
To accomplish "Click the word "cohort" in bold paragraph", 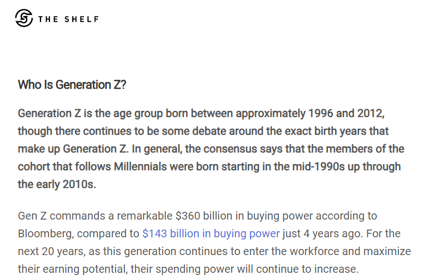I will click(x=36, y=166).
